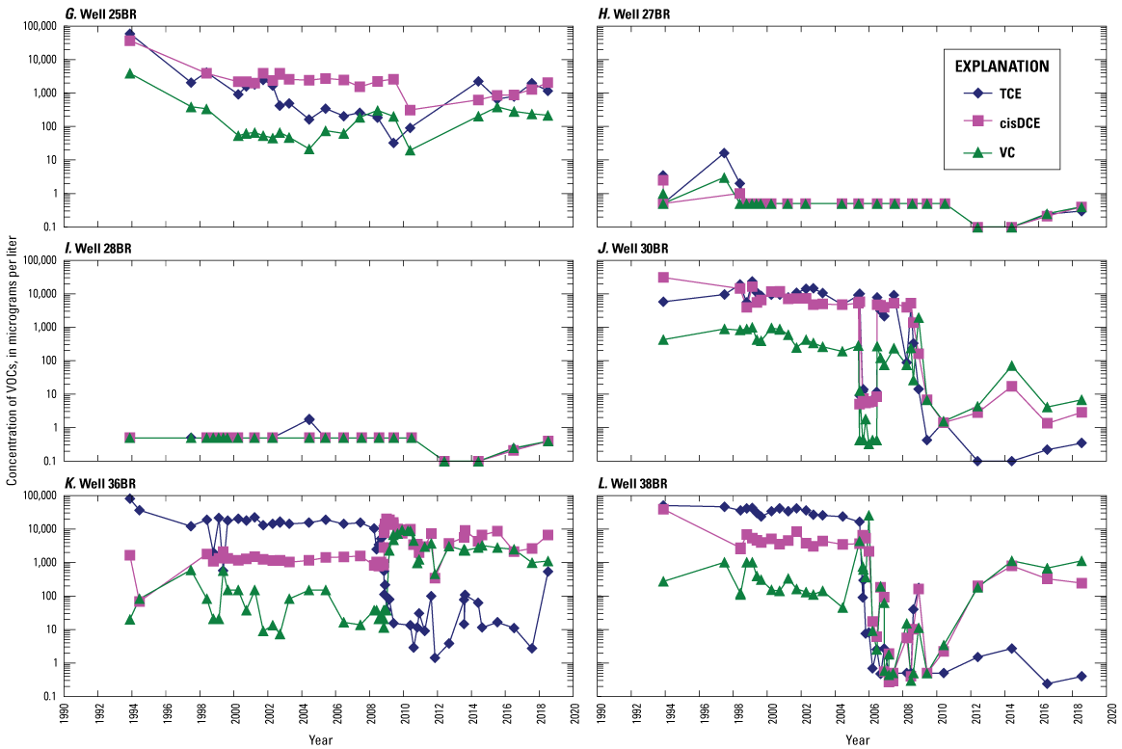Pick the first cisDCE square in Well 25BR
Screen dimensions: 1122x749
[130, 40]
